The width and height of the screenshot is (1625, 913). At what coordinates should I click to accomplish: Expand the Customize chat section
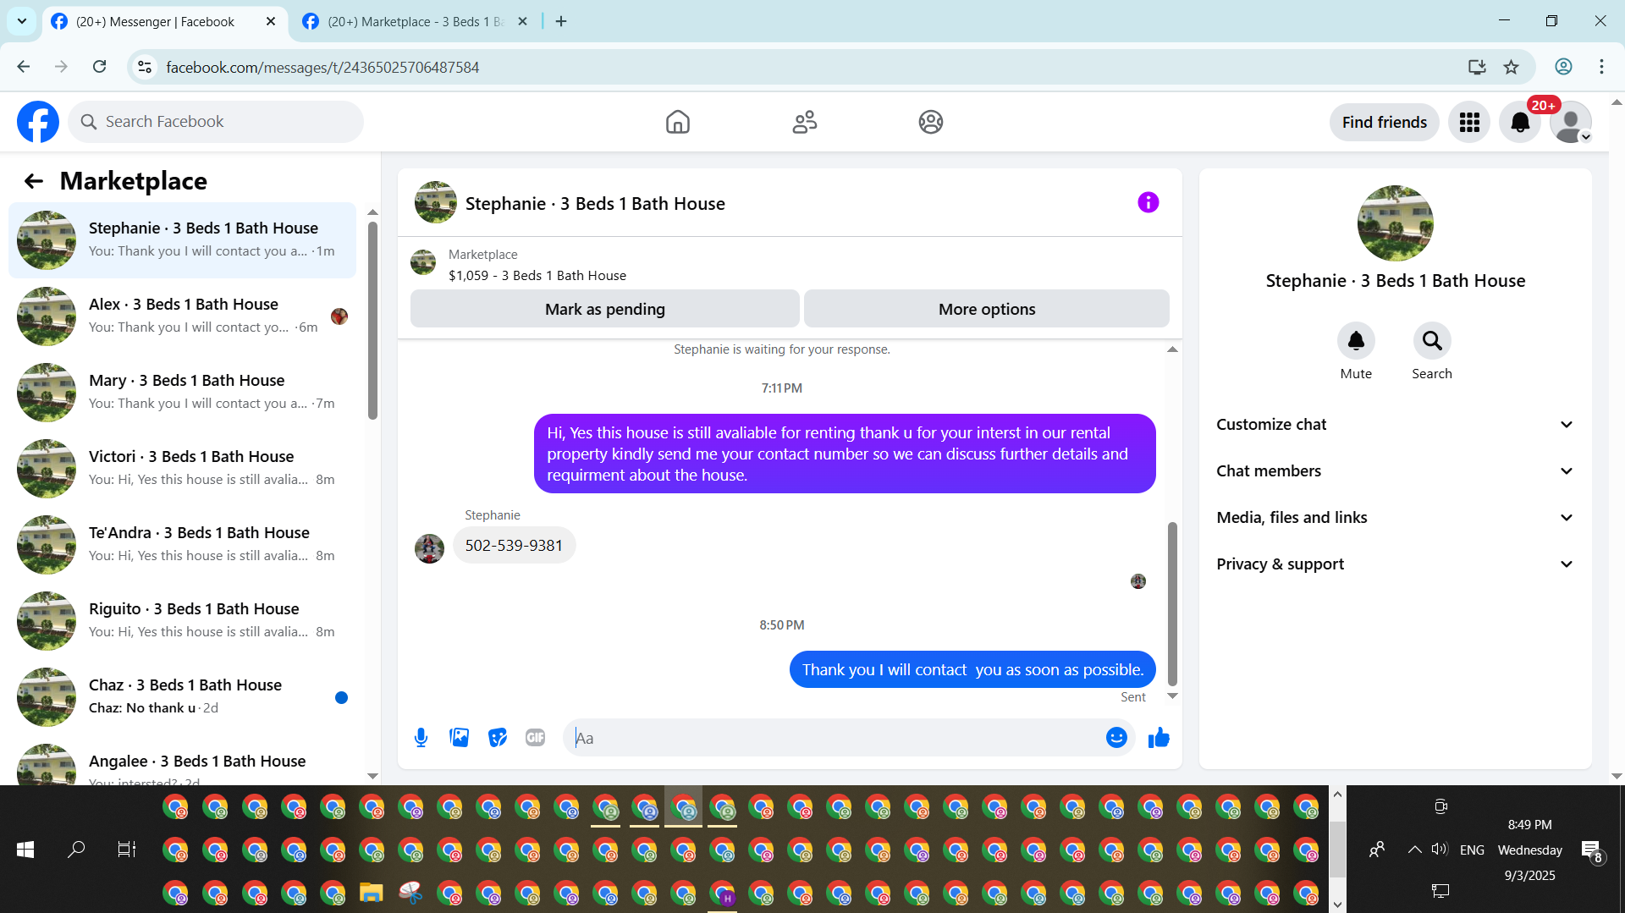coord(1396,425)
